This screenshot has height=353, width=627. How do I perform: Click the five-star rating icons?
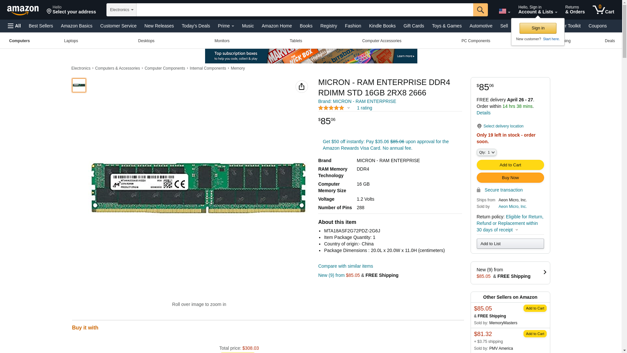coord(331,108)
